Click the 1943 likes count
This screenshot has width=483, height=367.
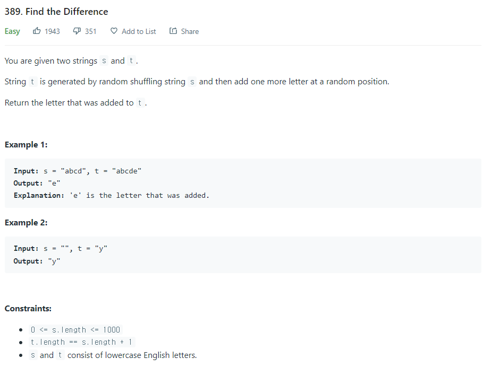pyautogui.click(x=52, y=31)
